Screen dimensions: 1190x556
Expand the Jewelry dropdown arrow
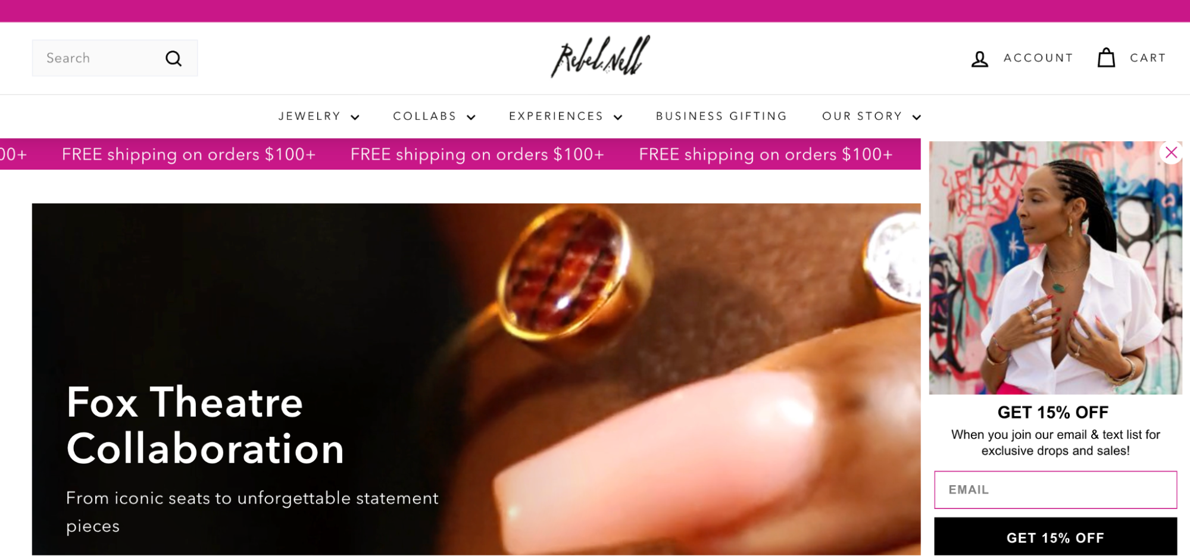355,117
